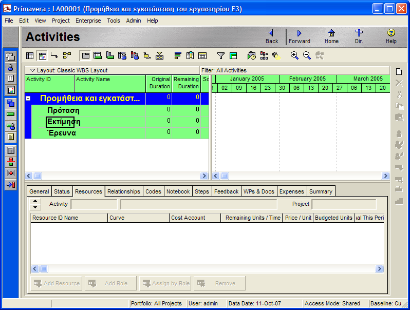Open the Activity Network view icon
410x310 pixels.
tap(67, 55)
